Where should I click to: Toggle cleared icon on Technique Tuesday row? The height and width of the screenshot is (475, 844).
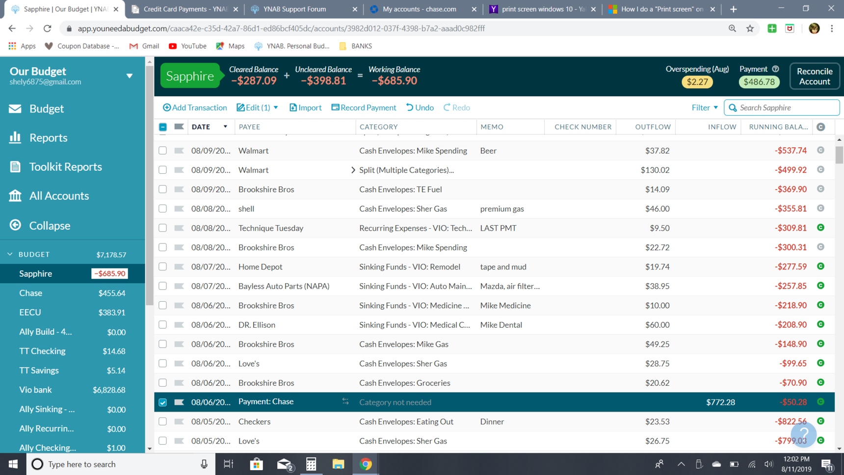820,228
